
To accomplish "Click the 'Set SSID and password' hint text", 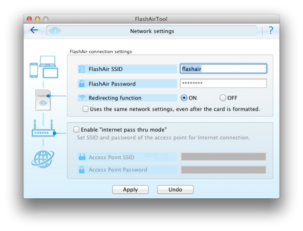I will [x=164, y=138].
